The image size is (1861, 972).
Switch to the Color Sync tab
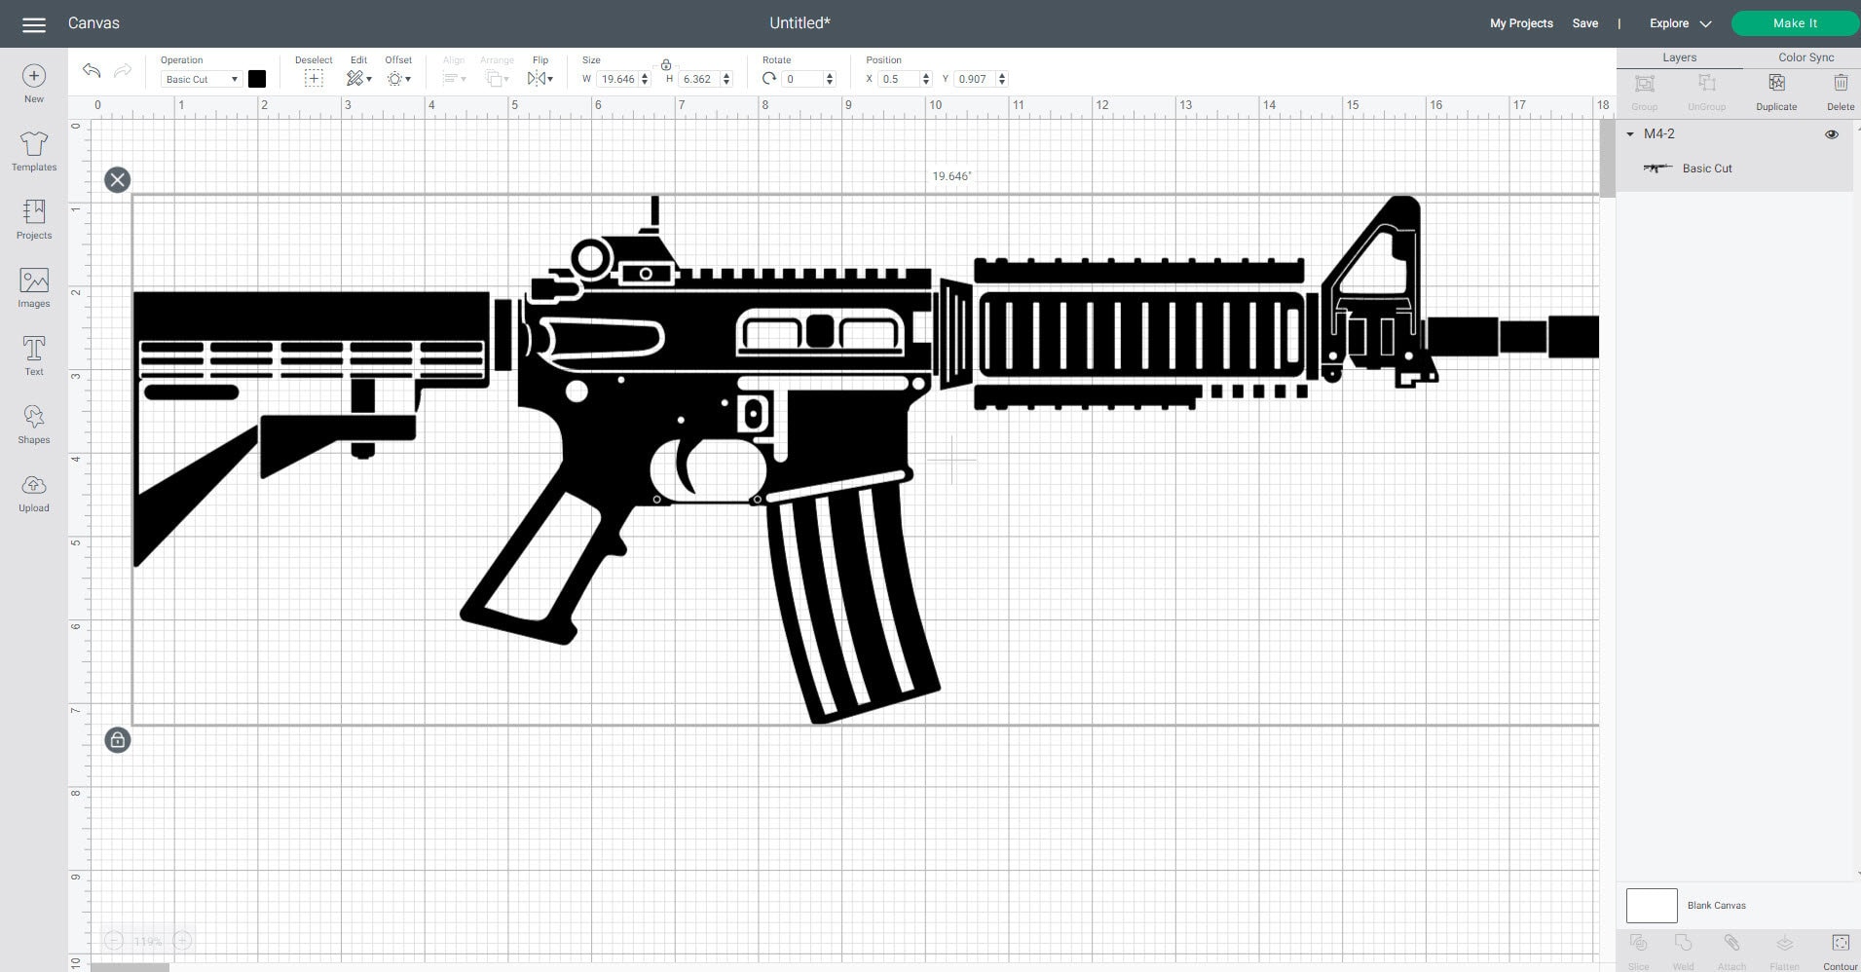(1805, 56)
